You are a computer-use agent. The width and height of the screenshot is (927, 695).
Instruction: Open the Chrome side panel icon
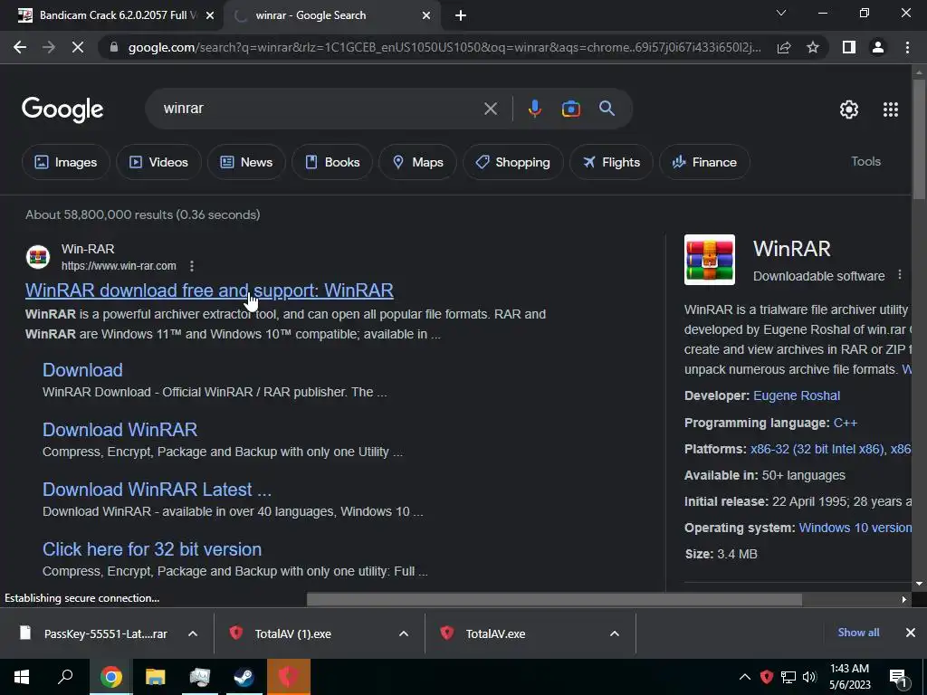(849, 47)
